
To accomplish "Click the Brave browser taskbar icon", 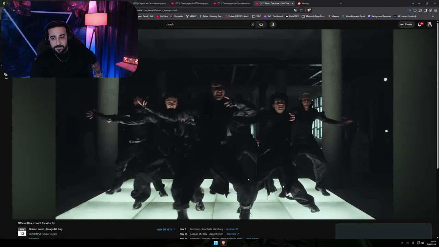I will [223, 243].
